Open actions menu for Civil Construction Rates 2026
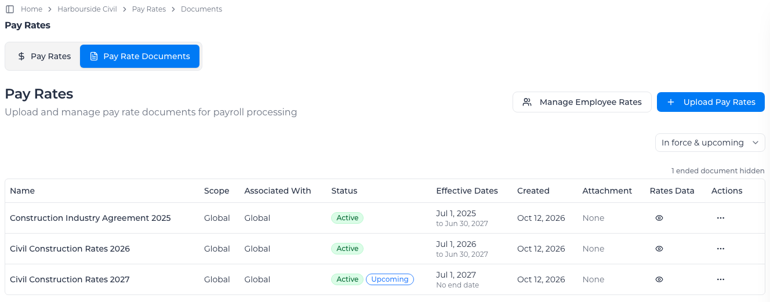Screen dimensions: 770x302 click(x=721, y=249)
